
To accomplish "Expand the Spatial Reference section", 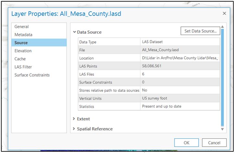I will pos(74,129).
